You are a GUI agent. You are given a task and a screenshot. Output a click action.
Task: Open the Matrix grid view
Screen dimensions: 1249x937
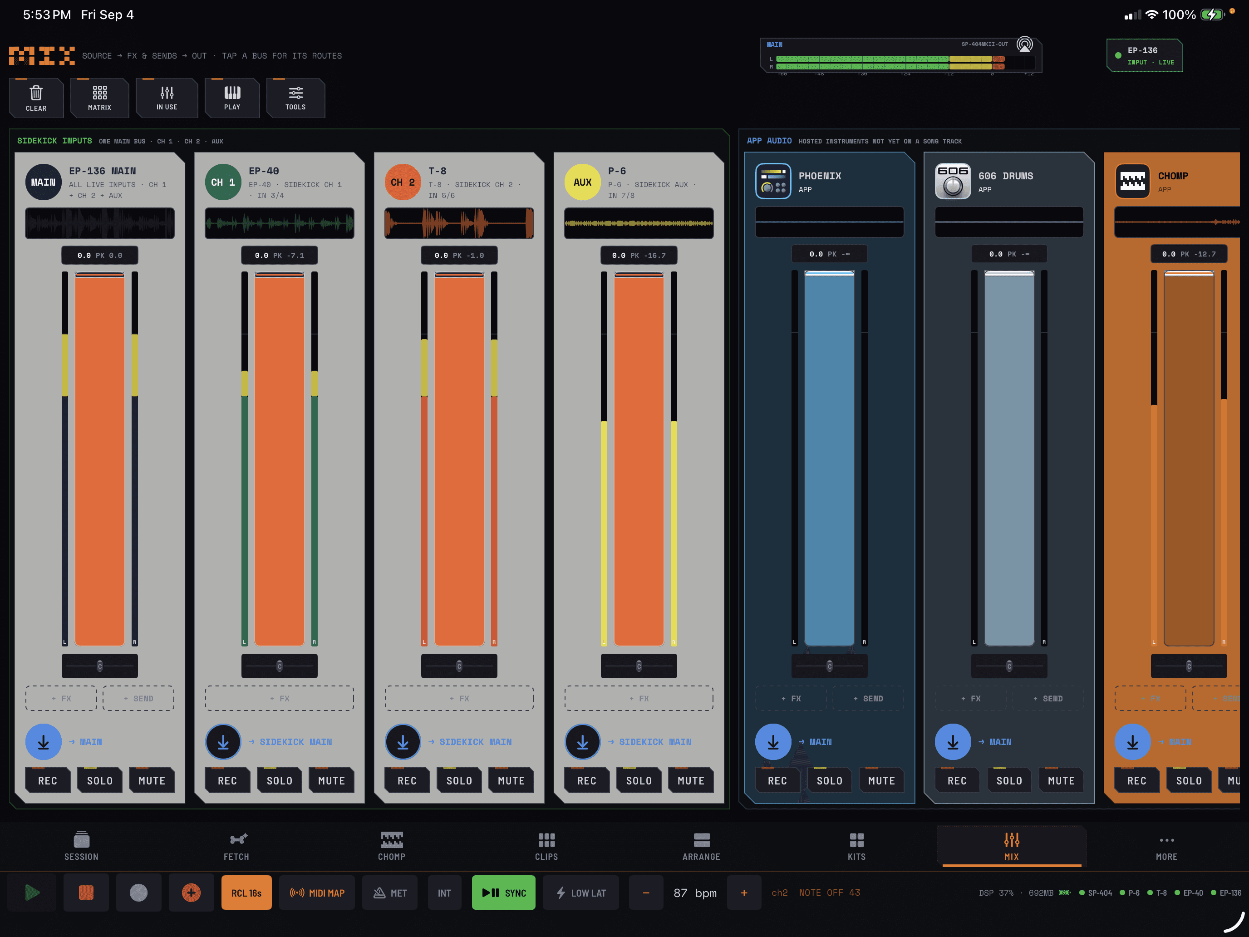coord(99,98)
